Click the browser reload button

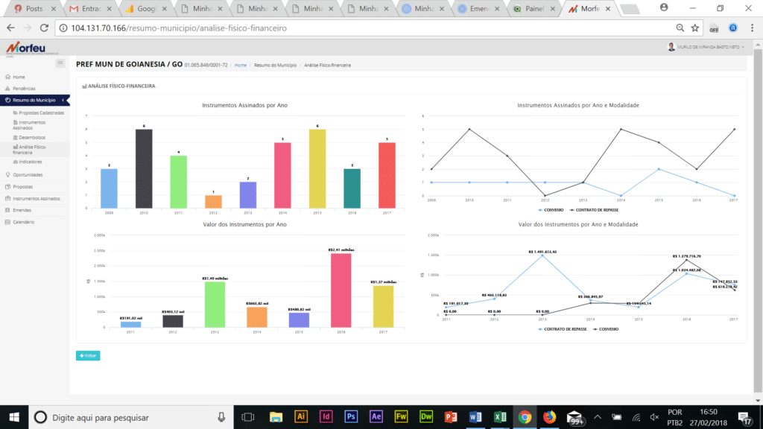point(44,28)
